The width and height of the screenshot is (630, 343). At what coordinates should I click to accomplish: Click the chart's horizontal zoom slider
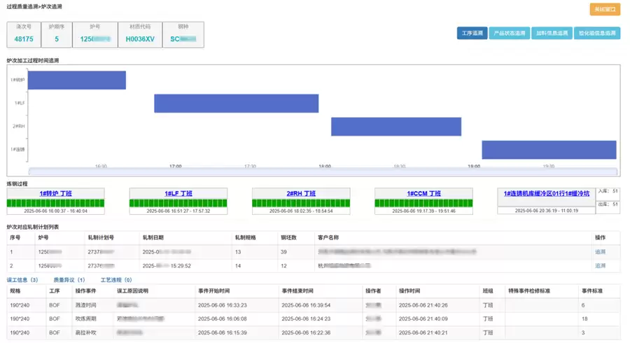pos(322,171)
